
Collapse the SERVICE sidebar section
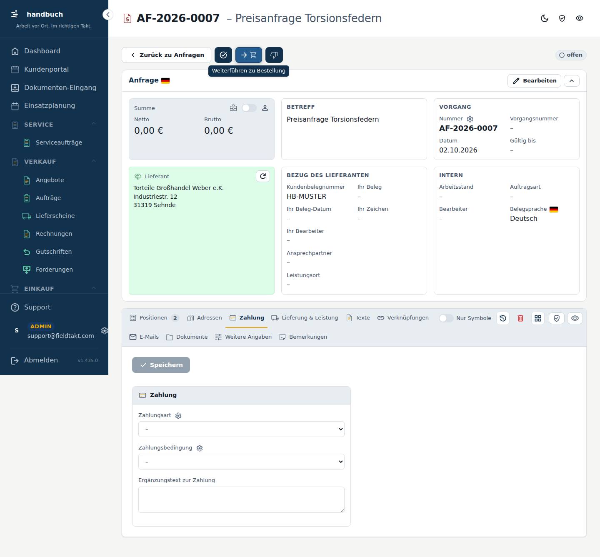pos(54,125)
